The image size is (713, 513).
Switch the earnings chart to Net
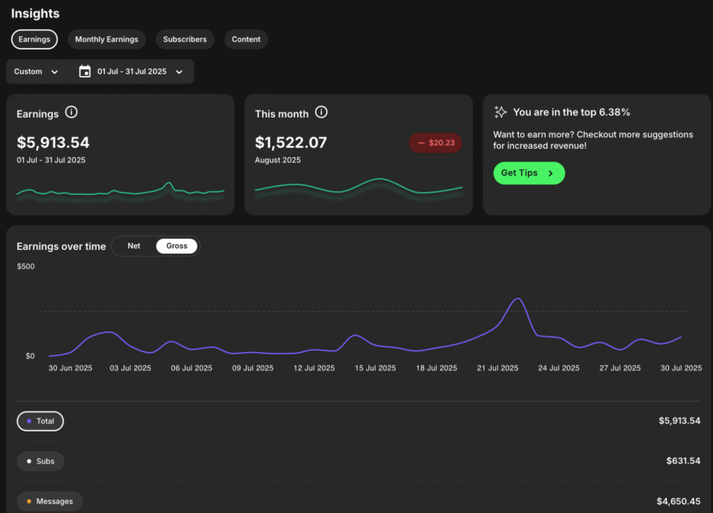coord(134,246)
